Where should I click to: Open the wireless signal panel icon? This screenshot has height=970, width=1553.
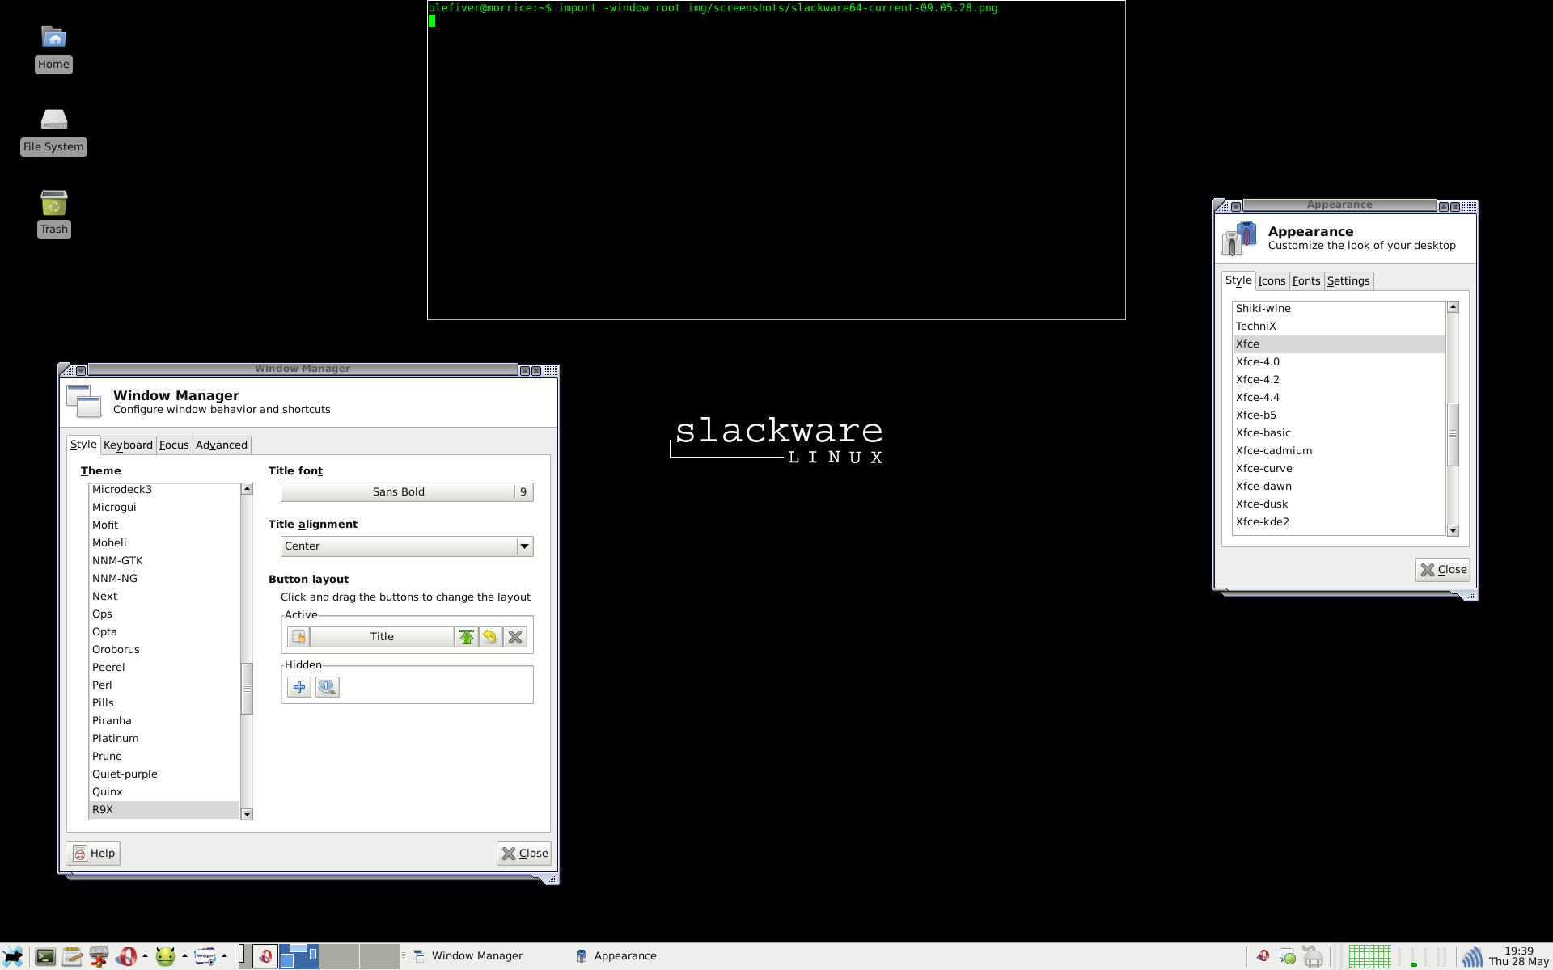pyautogui.click(x=1471, y=957)
